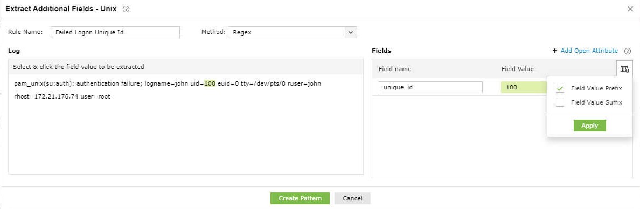Image resolution: width=640 pixels, height=209 pixels.
Task: Click euid=0 in the log text
Action: point(228,83)
